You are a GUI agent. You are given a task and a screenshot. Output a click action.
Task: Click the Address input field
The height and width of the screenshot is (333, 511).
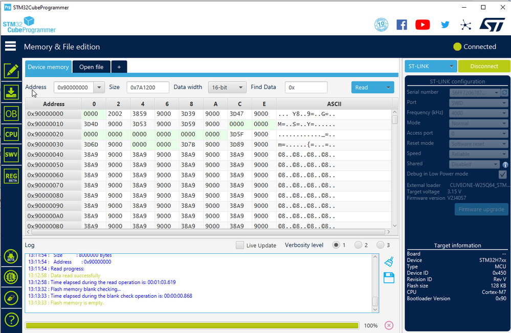click(74, 87)
